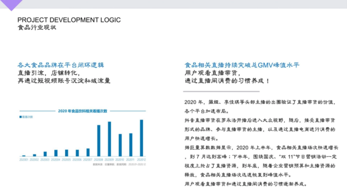Select the 202011 bar
The image size is (347, 195).
tap(131, 144)
